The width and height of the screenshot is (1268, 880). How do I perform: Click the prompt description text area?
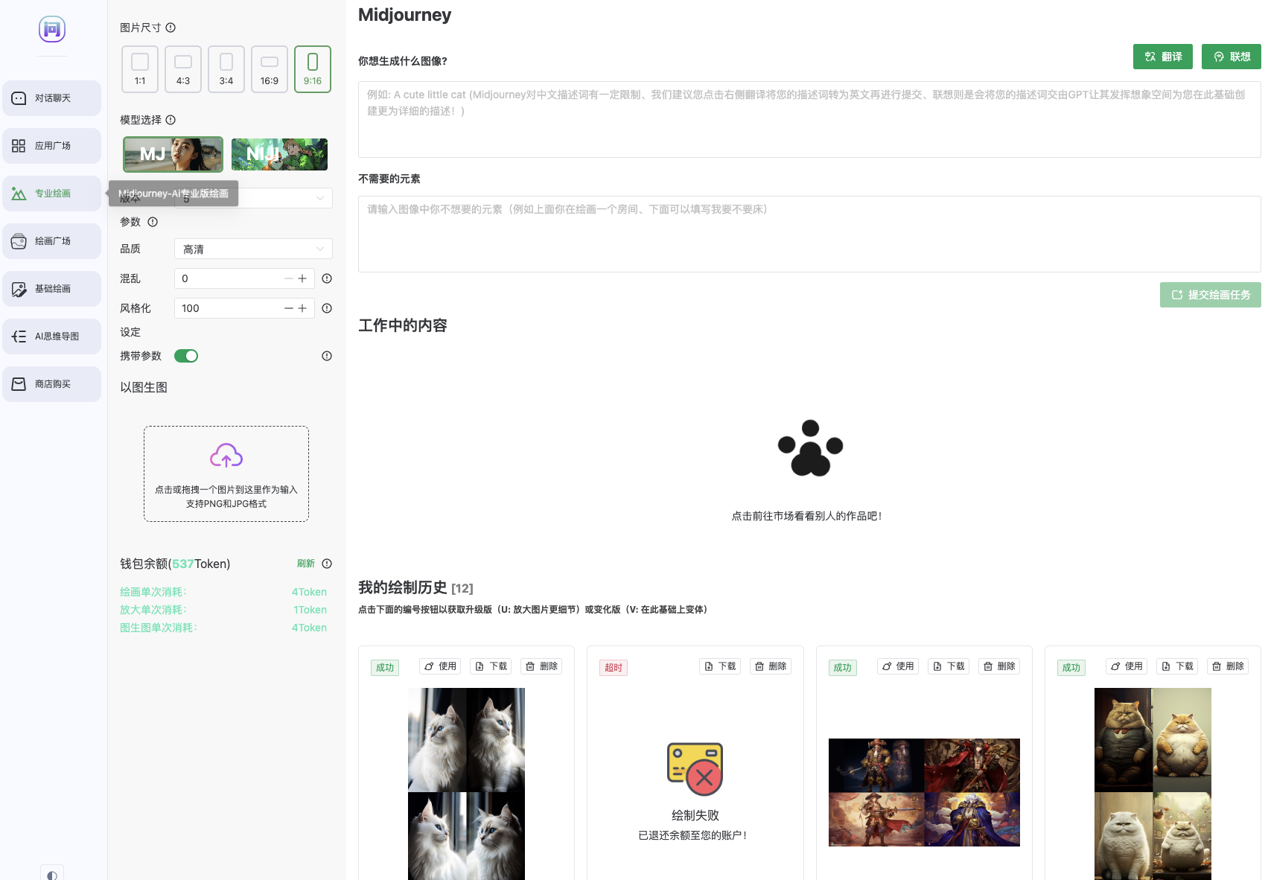click(x=809, y=119)
